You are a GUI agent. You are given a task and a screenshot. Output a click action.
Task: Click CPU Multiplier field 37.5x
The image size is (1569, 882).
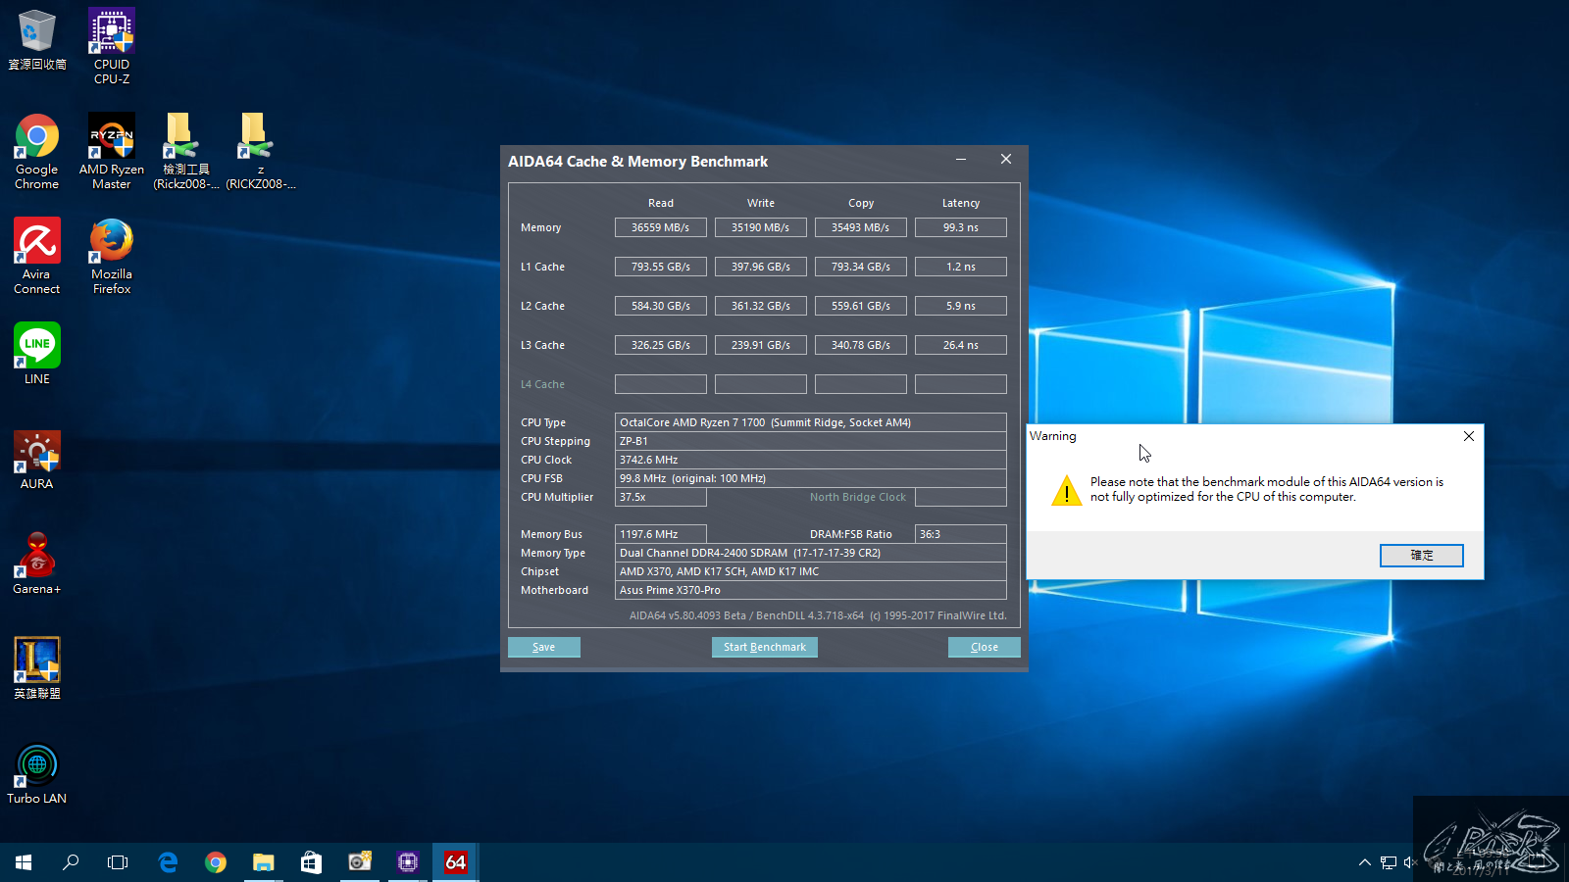661,497
